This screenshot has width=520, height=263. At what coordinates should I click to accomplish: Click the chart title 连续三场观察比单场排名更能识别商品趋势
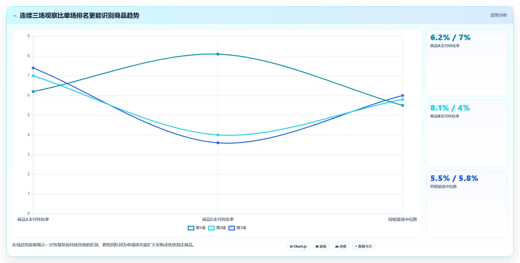point(79,15)
